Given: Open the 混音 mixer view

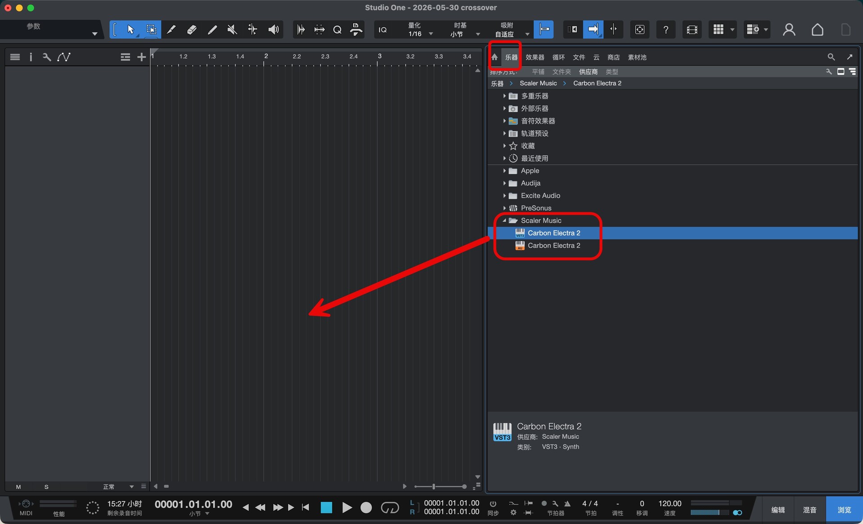Looking at the screenshot, I should [x=810, y=510].
